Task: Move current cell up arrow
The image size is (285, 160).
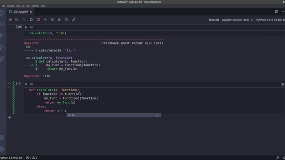Action: tap(9, 84)
